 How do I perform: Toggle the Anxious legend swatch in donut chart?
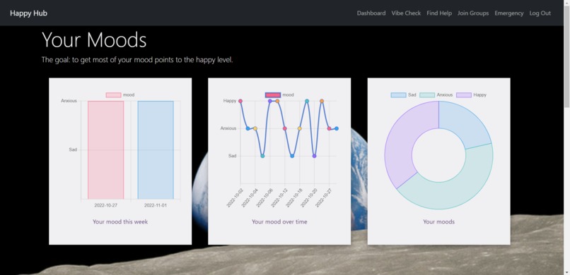[427, 95]
